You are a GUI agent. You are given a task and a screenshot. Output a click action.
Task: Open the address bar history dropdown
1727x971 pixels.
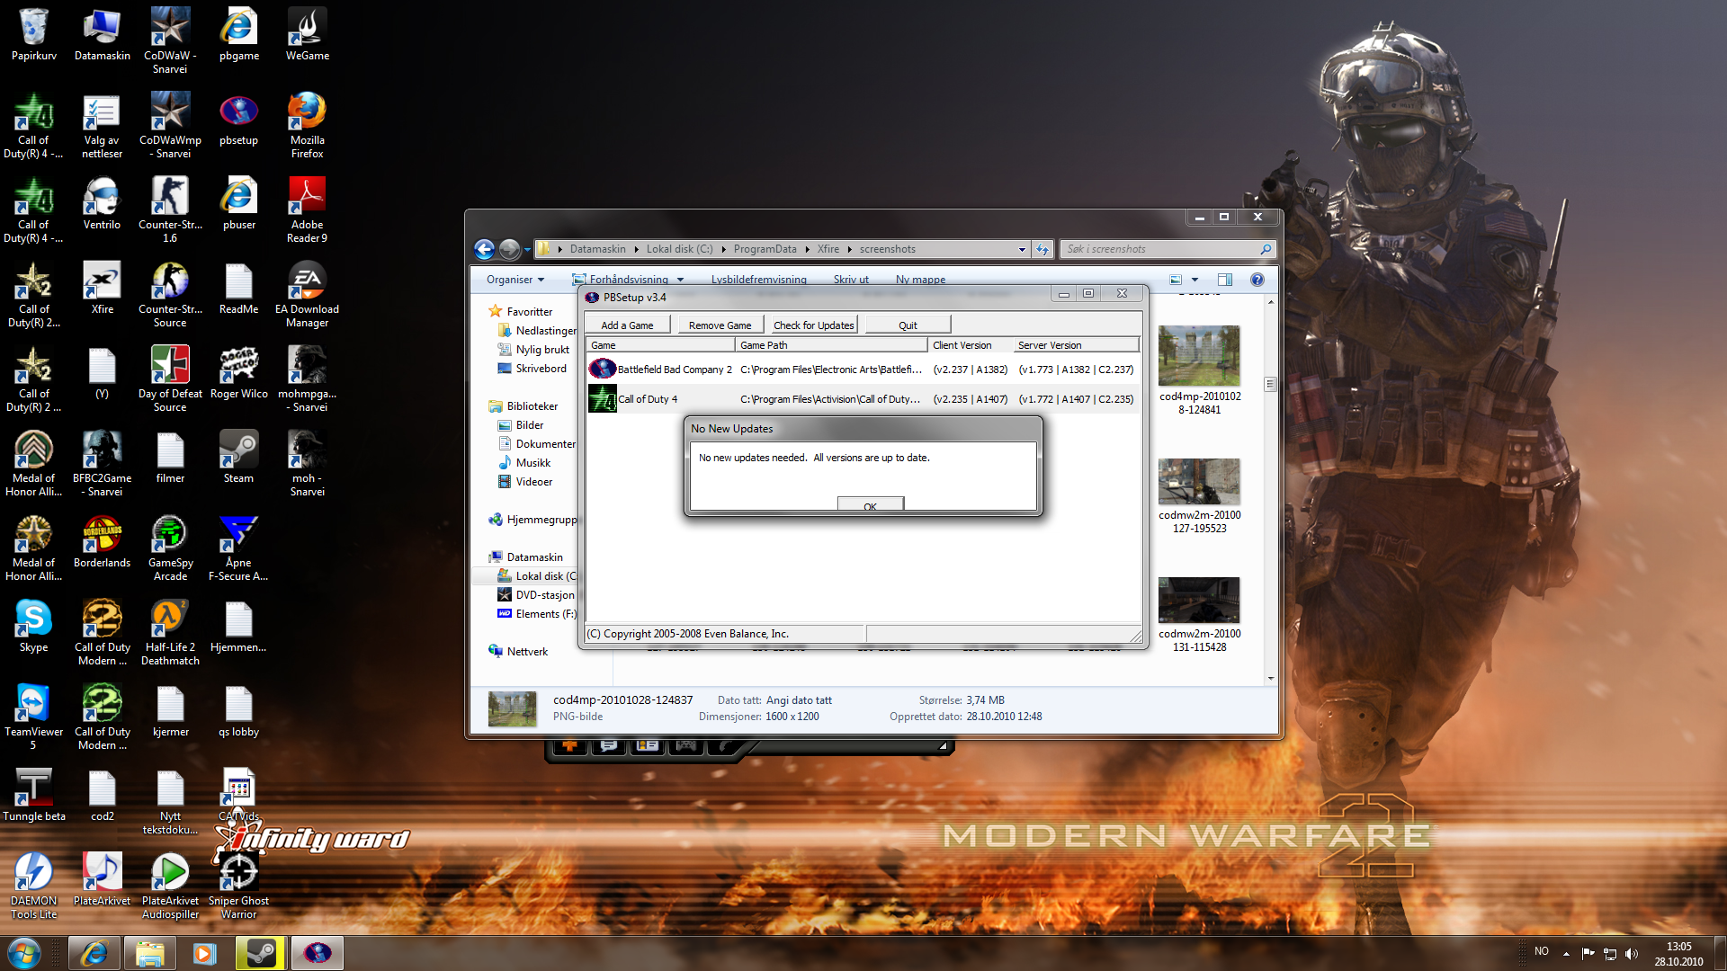[1022, 249]
